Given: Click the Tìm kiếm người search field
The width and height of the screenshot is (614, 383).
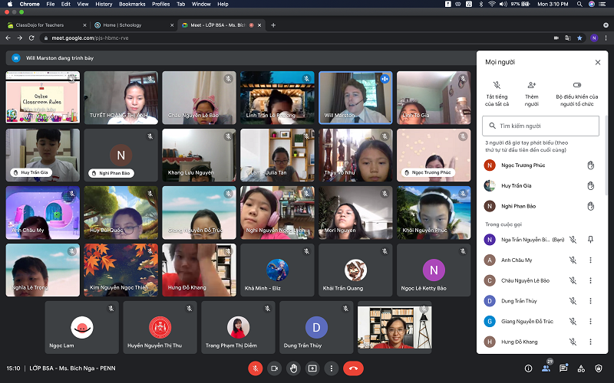Looking at the screenshot, I should (x=540, y=126).
